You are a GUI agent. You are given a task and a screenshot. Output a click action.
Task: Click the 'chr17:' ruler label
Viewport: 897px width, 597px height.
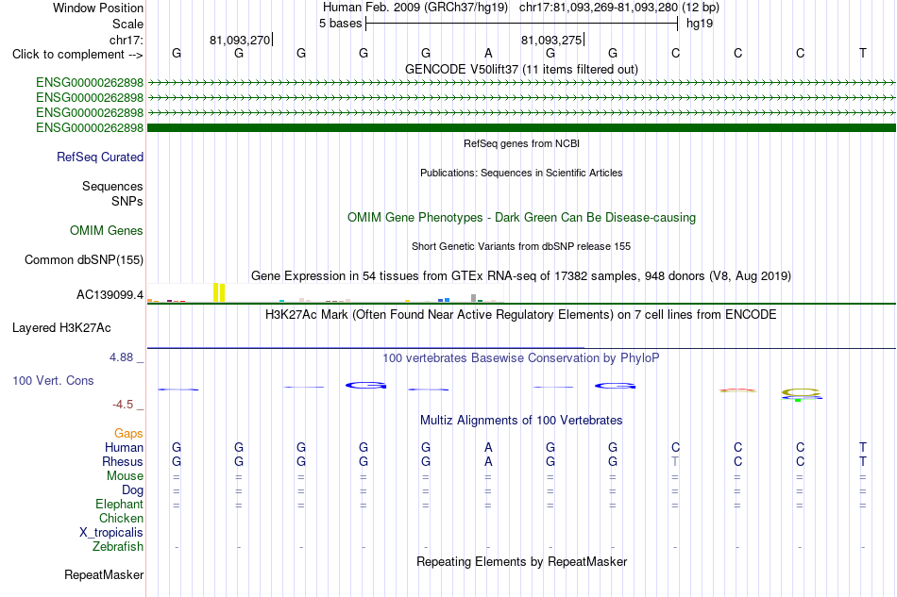tap(126, 40)
